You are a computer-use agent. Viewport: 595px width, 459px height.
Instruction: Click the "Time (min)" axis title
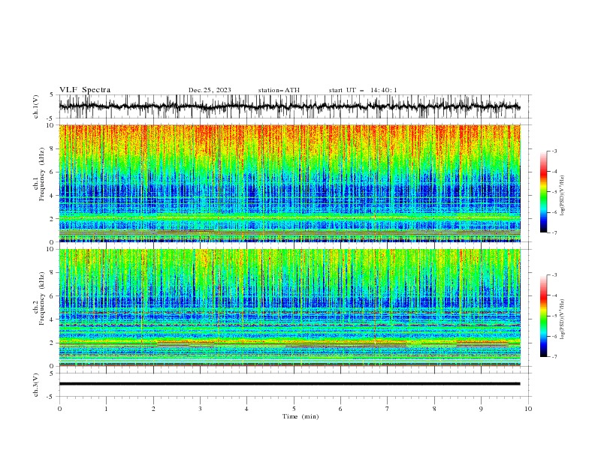[x=301, y=416]
